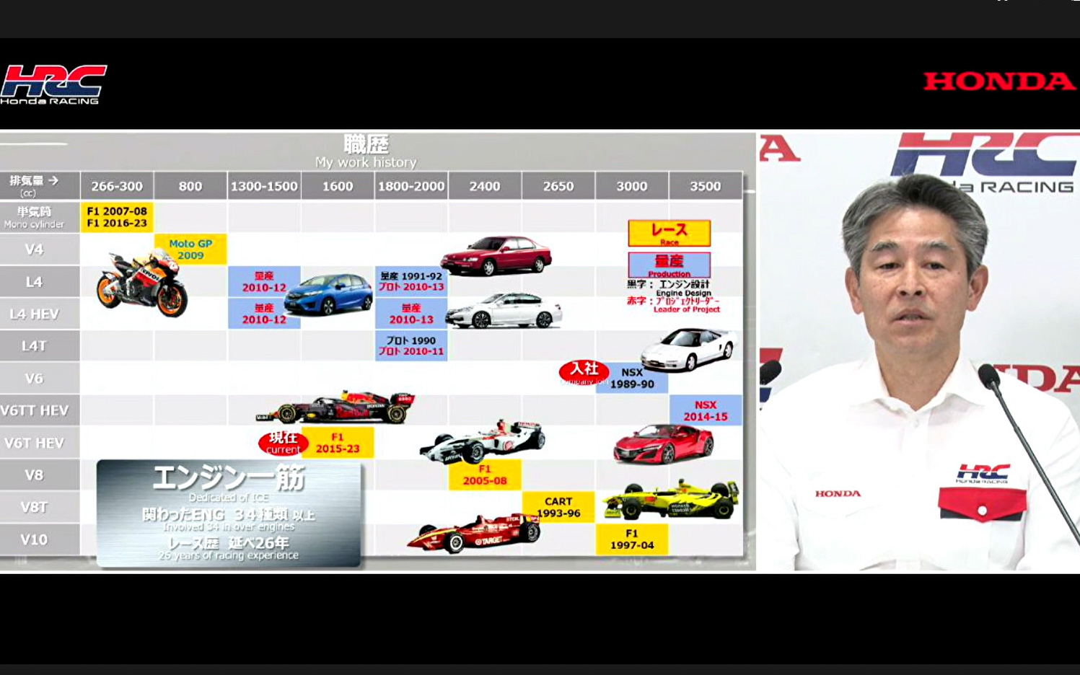Viewport: 1080px width, 675px height.
Task: Click the L4 row label
Action: [40, 282]
